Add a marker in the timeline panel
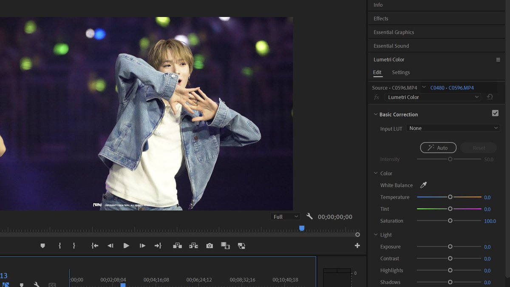This screenshot has width=510, height=287. pos(22,285)
